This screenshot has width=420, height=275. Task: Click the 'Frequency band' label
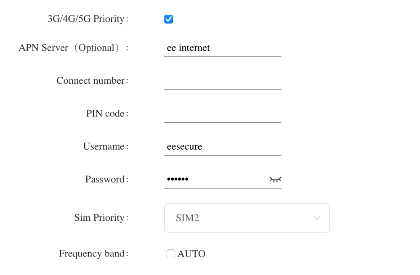(93, 254)
